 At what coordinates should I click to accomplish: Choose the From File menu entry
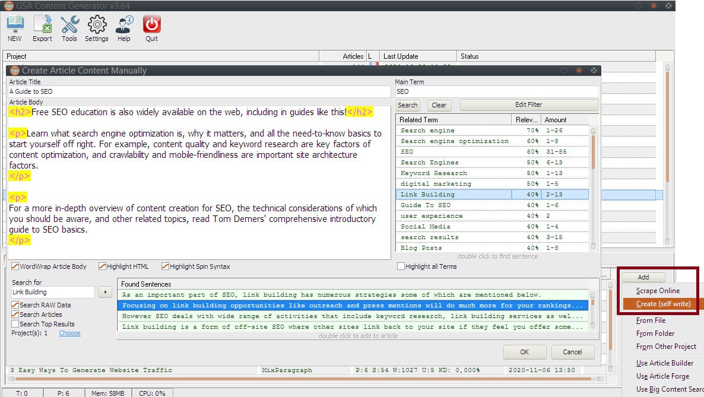click(651, 320)
